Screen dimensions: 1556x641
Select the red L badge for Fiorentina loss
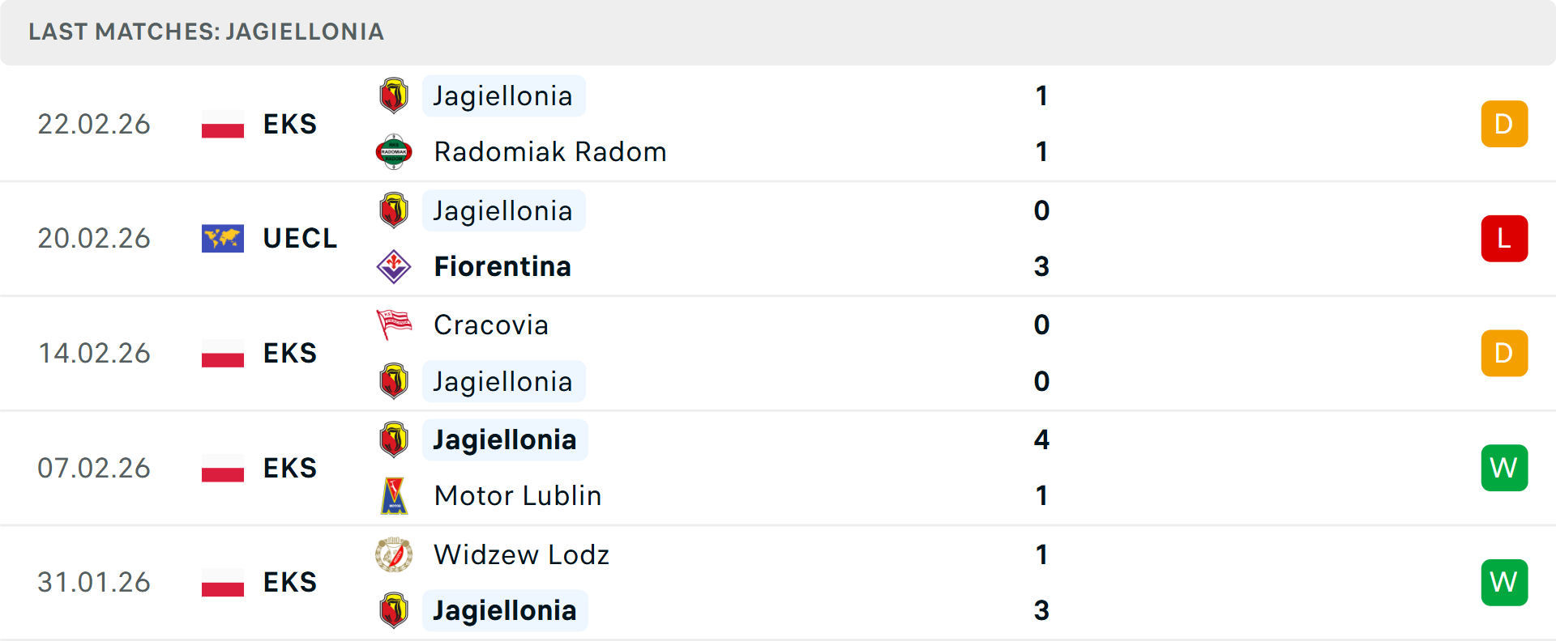coord(1504,238)
